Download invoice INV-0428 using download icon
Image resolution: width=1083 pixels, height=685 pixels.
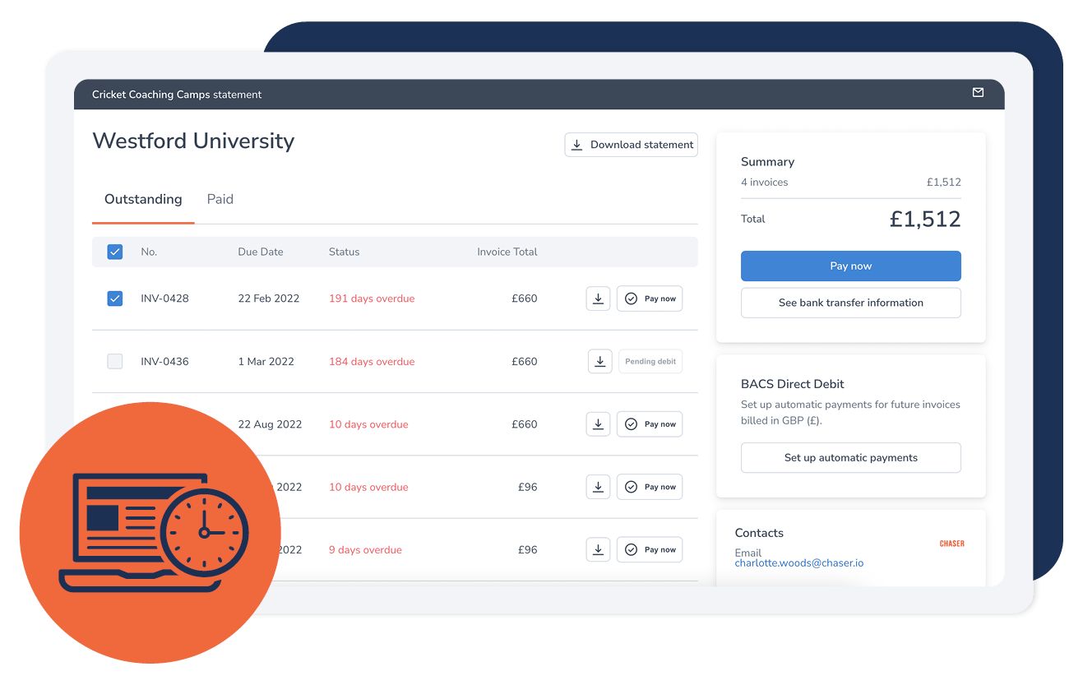point(598,299)
